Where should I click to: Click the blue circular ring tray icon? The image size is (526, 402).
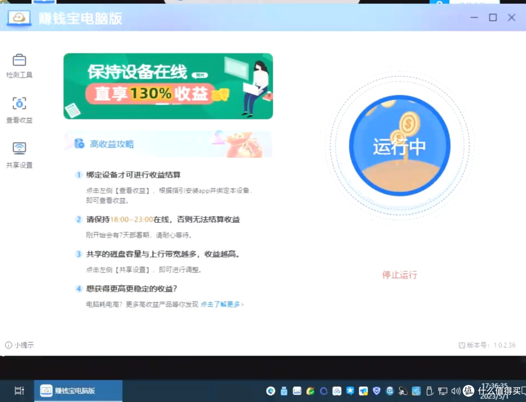click(323, 391)
